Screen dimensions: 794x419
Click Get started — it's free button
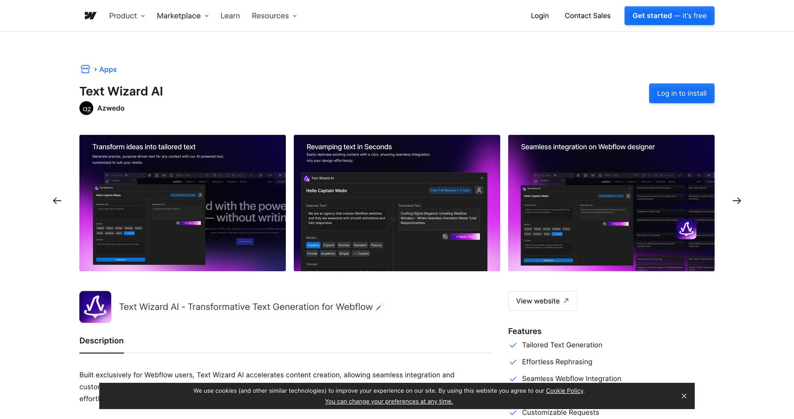coord(669,16)
